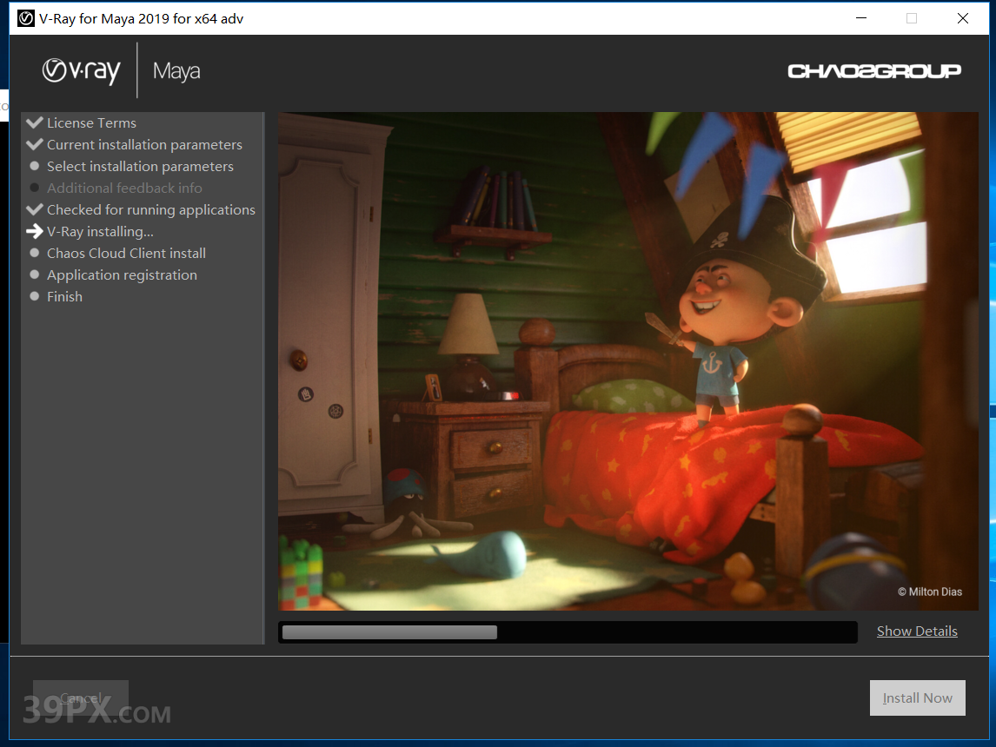Select the Application registration step
This screenshot has width=996, height=747.
point(122,274)
